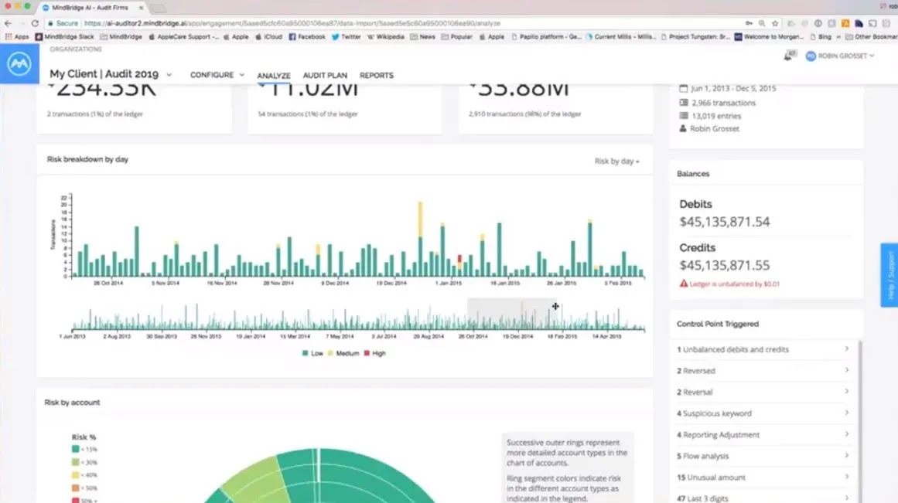Open the iCloud bookmark
898x503 pixels.
268,36
